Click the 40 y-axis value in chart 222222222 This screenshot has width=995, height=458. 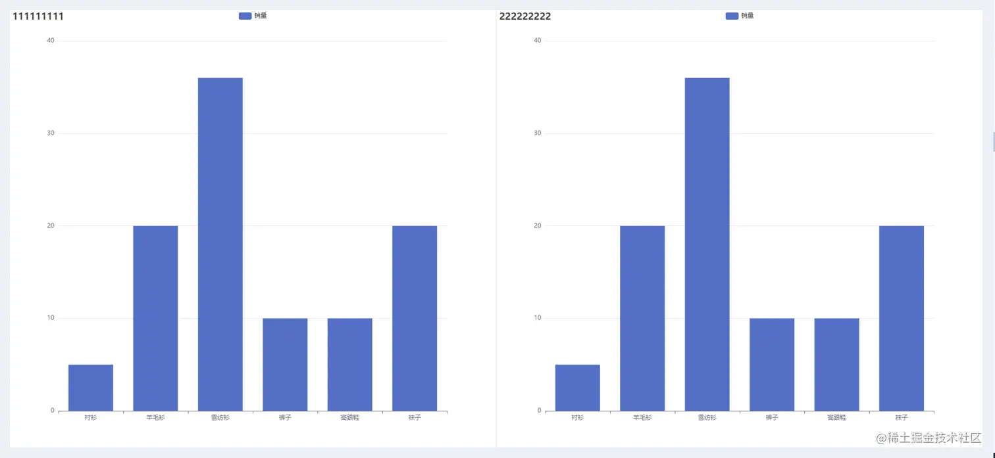pyautogui.click(x=538, y=41)
